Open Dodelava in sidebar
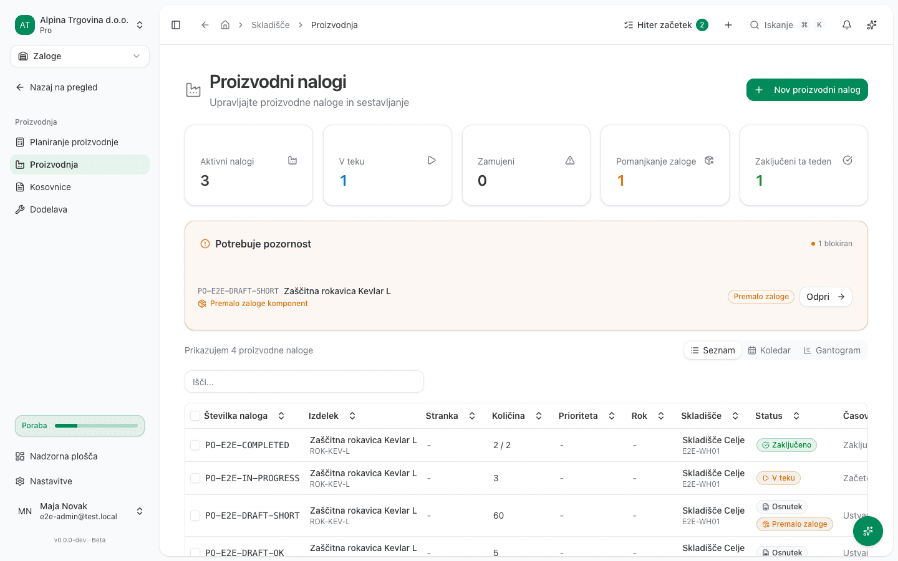This screenshot has height=561, width=898. [80, 209]
